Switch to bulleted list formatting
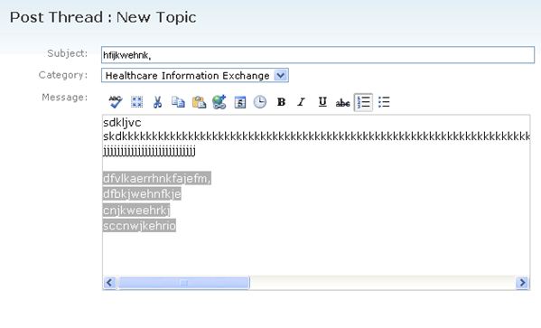Viewport: 541px width, 328px height. (384, 102)
